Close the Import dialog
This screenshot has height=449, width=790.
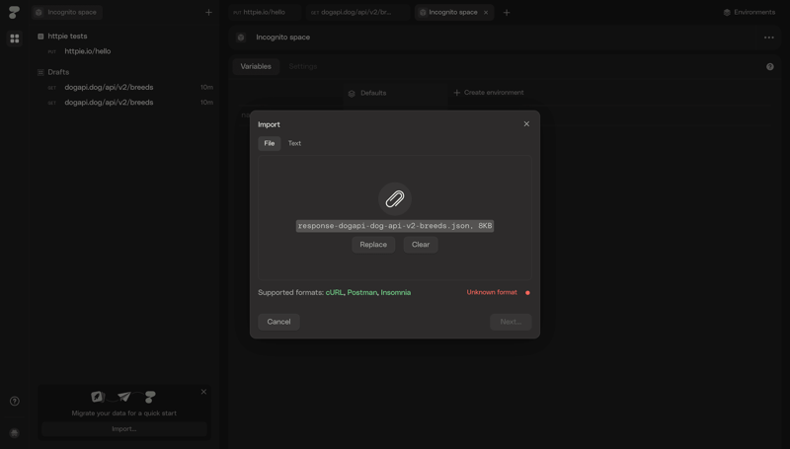526,123
